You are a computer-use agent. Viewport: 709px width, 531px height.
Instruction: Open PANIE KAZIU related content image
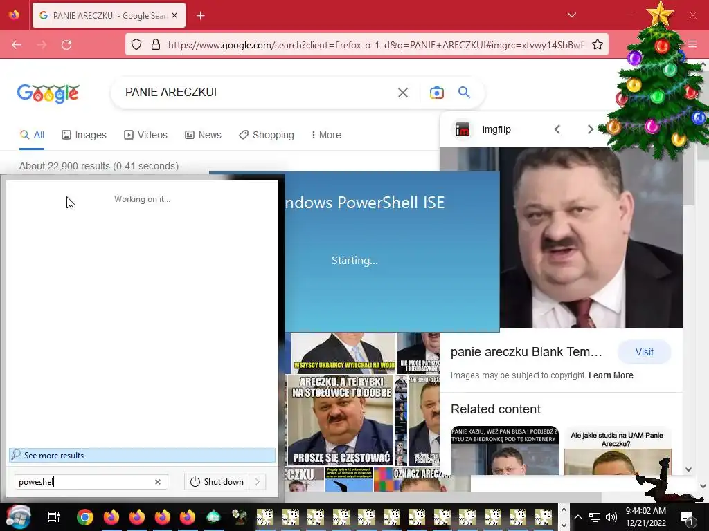click(x=505, y=450)
